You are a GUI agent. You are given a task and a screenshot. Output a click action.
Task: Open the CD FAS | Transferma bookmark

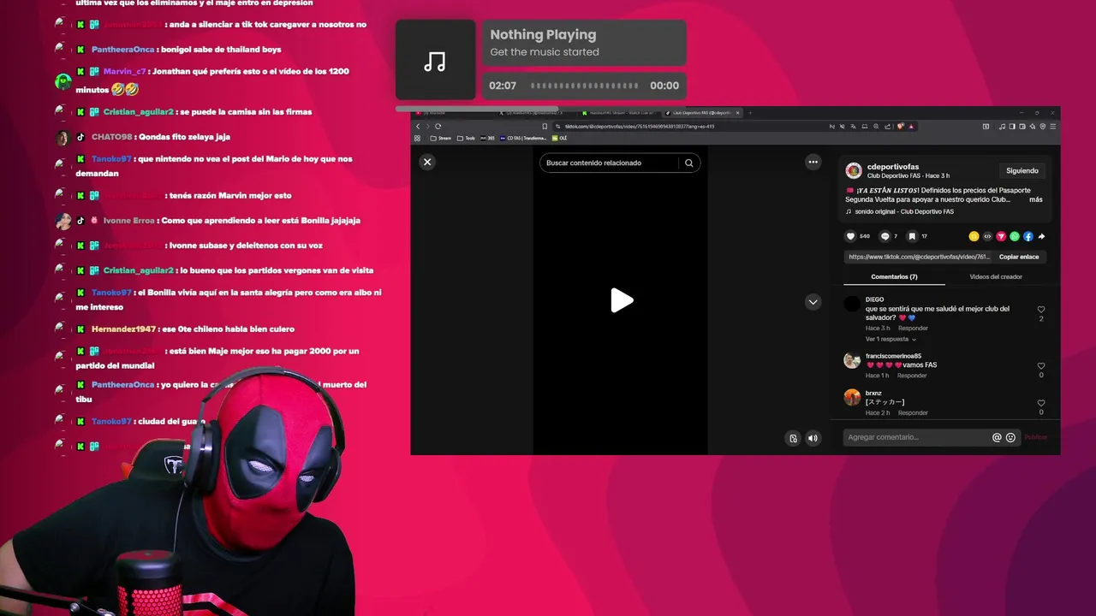pyautogui.click(x=523, y=138)
